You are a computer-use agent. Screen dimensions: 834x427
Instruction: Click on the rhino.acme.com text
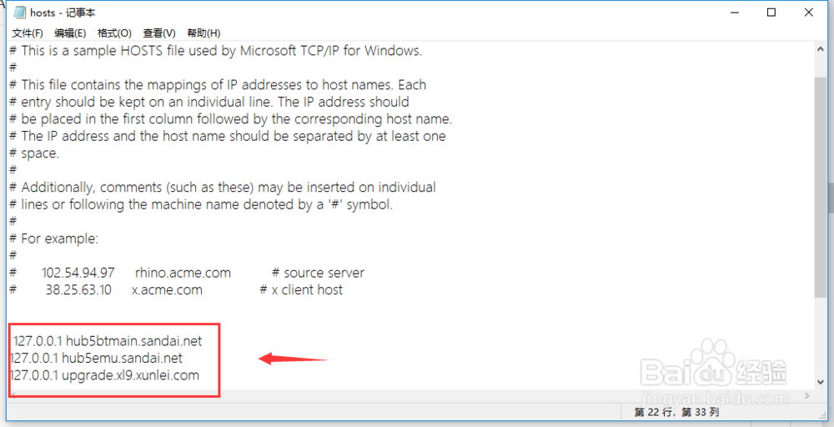click(x=183, y=273)
